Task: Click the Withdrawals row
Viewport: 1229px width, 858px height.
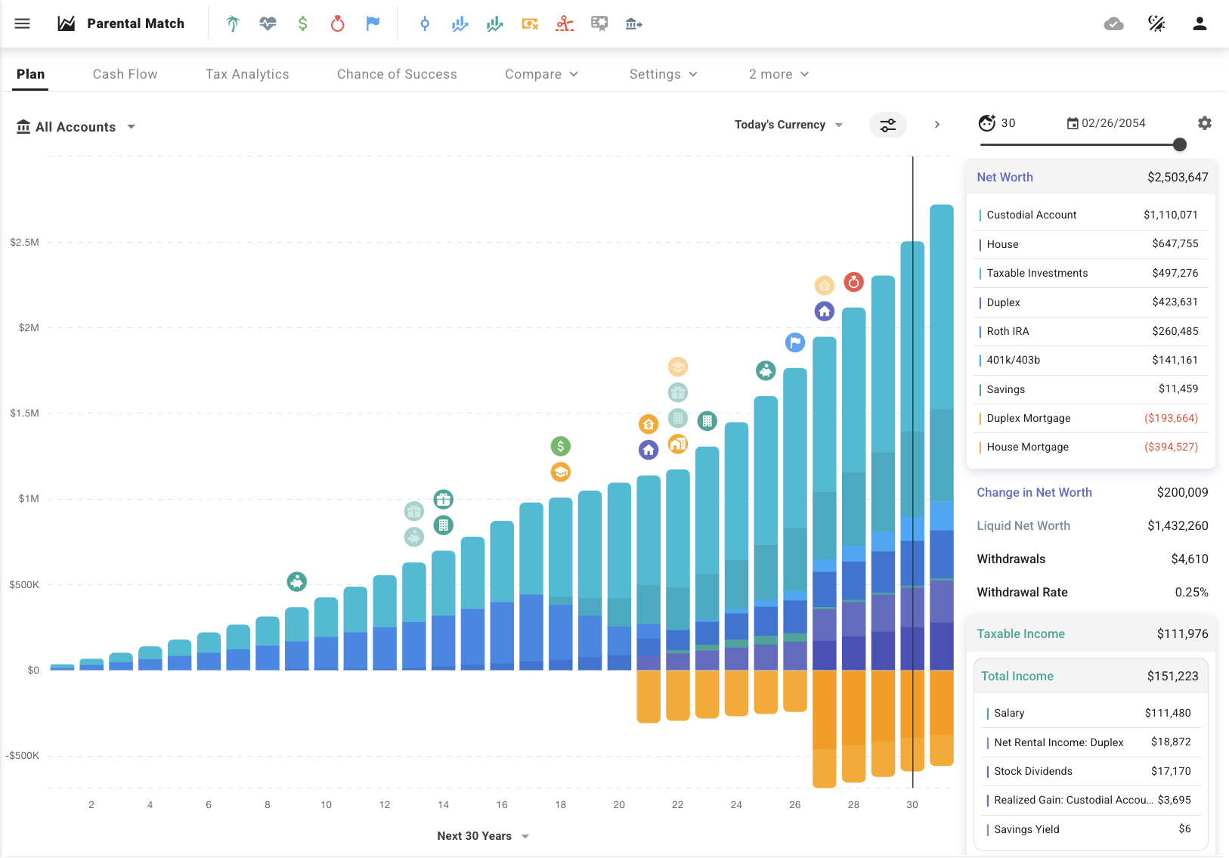Action: (x=1091, y=559)
